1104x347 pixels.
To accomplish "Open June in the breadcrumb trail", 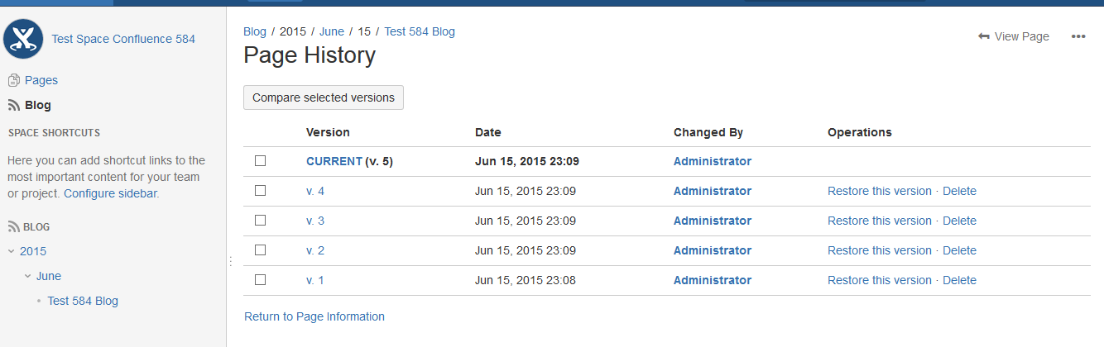I will pyautogui.click(x=332, y=31).
